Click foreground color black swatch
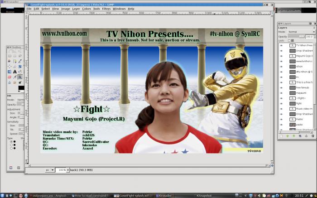 (x=21, y=87)
